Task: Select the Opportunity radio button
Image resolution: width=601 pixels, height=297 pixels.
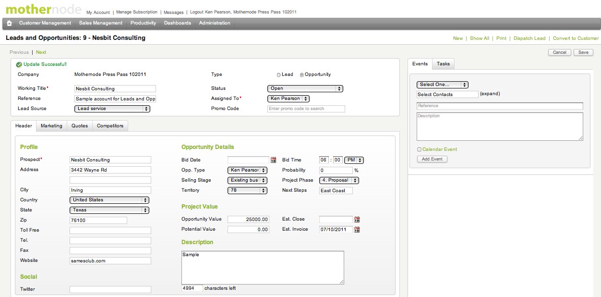Action: click(302, 75)
